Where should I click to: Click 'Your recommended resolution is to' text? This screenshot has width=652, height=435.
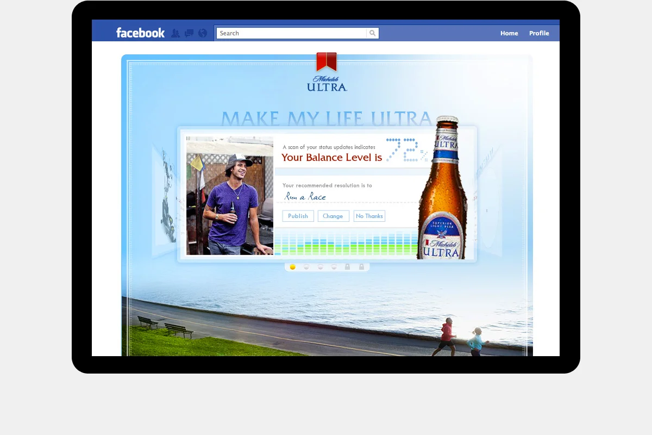click(327, 185)
